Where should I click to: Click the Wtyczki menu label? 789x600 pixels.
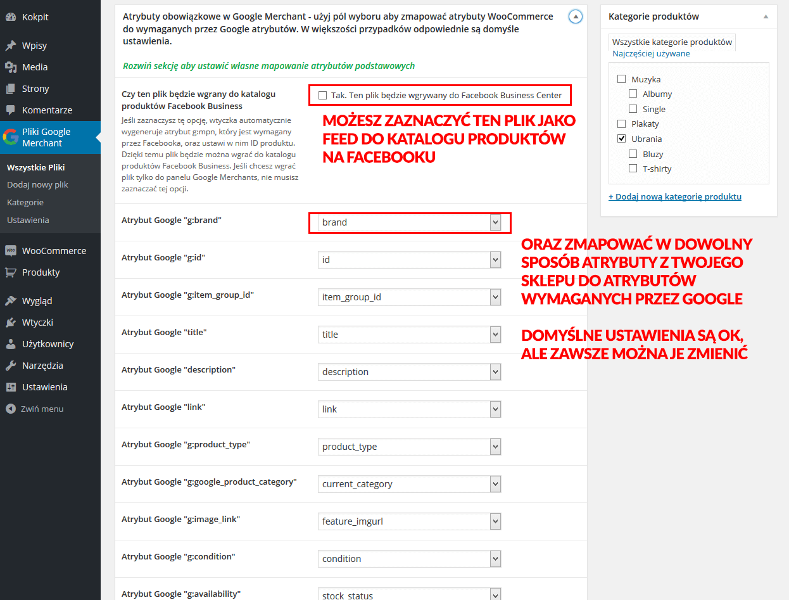click(37, 322)
